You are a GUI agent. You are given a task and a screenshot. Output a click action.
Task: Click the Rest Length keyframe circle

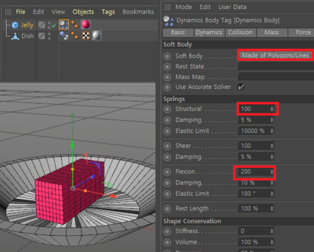coord(167,209)
